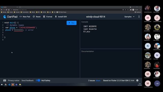Click the Console panel header
This screenshot has height=92, width=163.
(85, 22)
